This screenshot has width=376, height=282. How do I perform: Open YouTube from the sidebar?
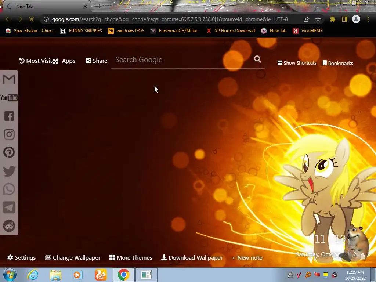pyautogui.click(x=9, y=98)
